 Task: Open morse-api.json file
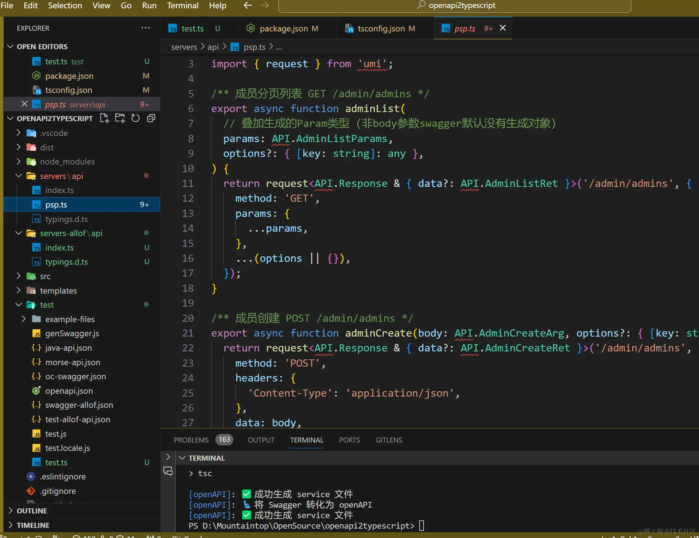(81, 362)
